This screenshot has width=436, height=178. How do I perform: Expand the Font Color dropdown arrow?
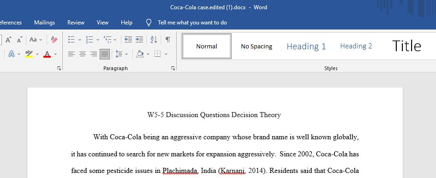point(55,54)
